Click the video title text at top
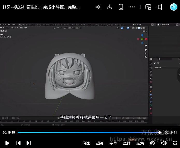This screenshot has height=148, width=180. 41,7
